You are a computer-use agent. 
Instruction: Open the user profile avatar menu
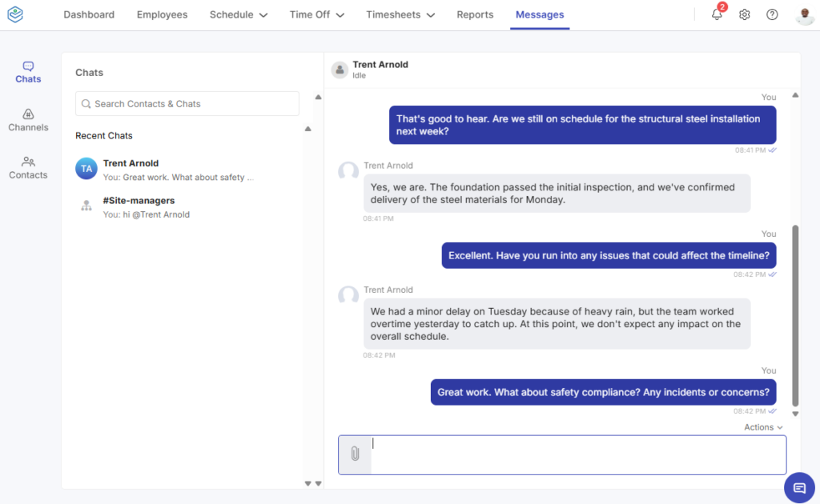(805, 15)
